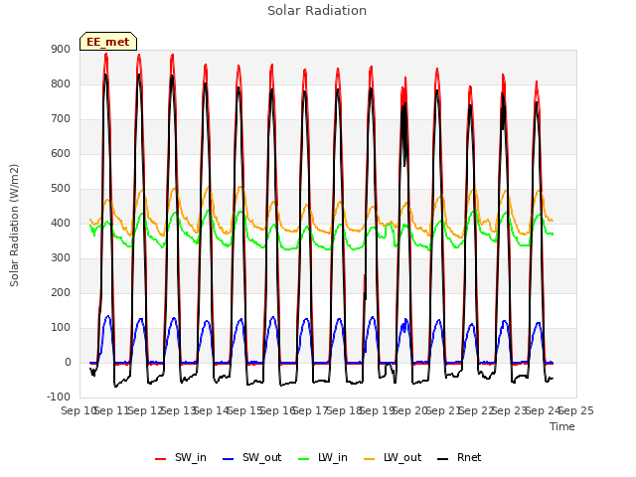Screen dimensions: 636x477
Task: Click the 200 y-axis tick label
Action: pos(61,293)
